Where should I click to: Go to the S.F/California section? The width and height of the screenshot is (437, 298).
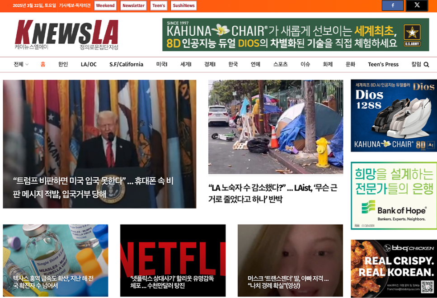126,64
